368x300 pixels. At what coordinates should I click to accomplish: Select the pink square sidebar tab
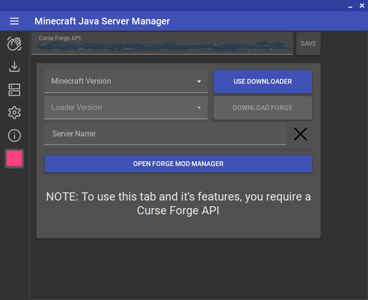coord(14,158)
